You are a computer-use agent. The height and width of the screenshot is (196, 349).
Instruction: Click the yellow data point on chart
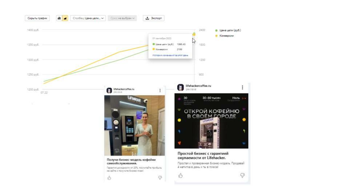pyautogui.click(x=194, y=34)
